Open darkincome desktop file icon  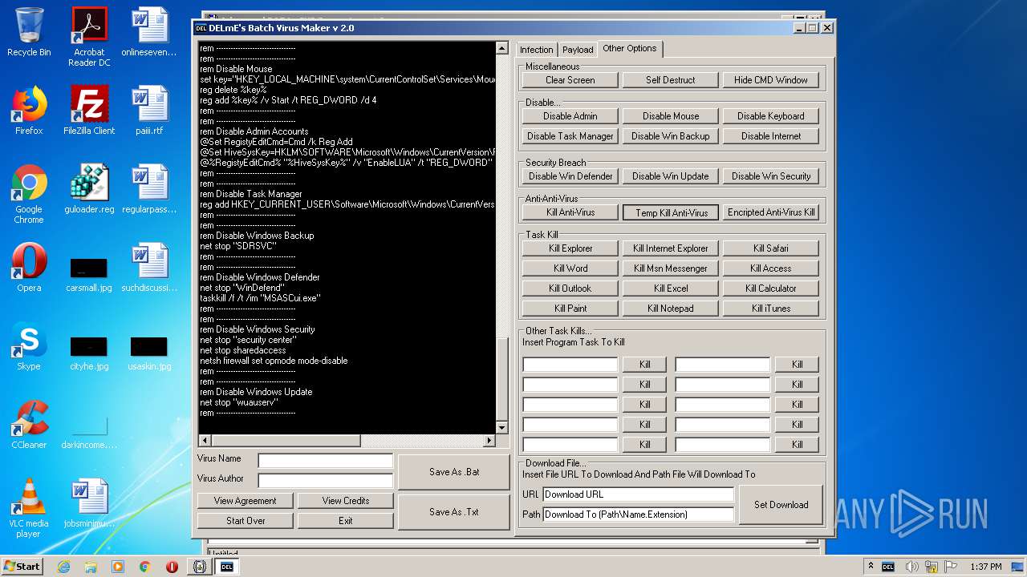coord(89,431)
